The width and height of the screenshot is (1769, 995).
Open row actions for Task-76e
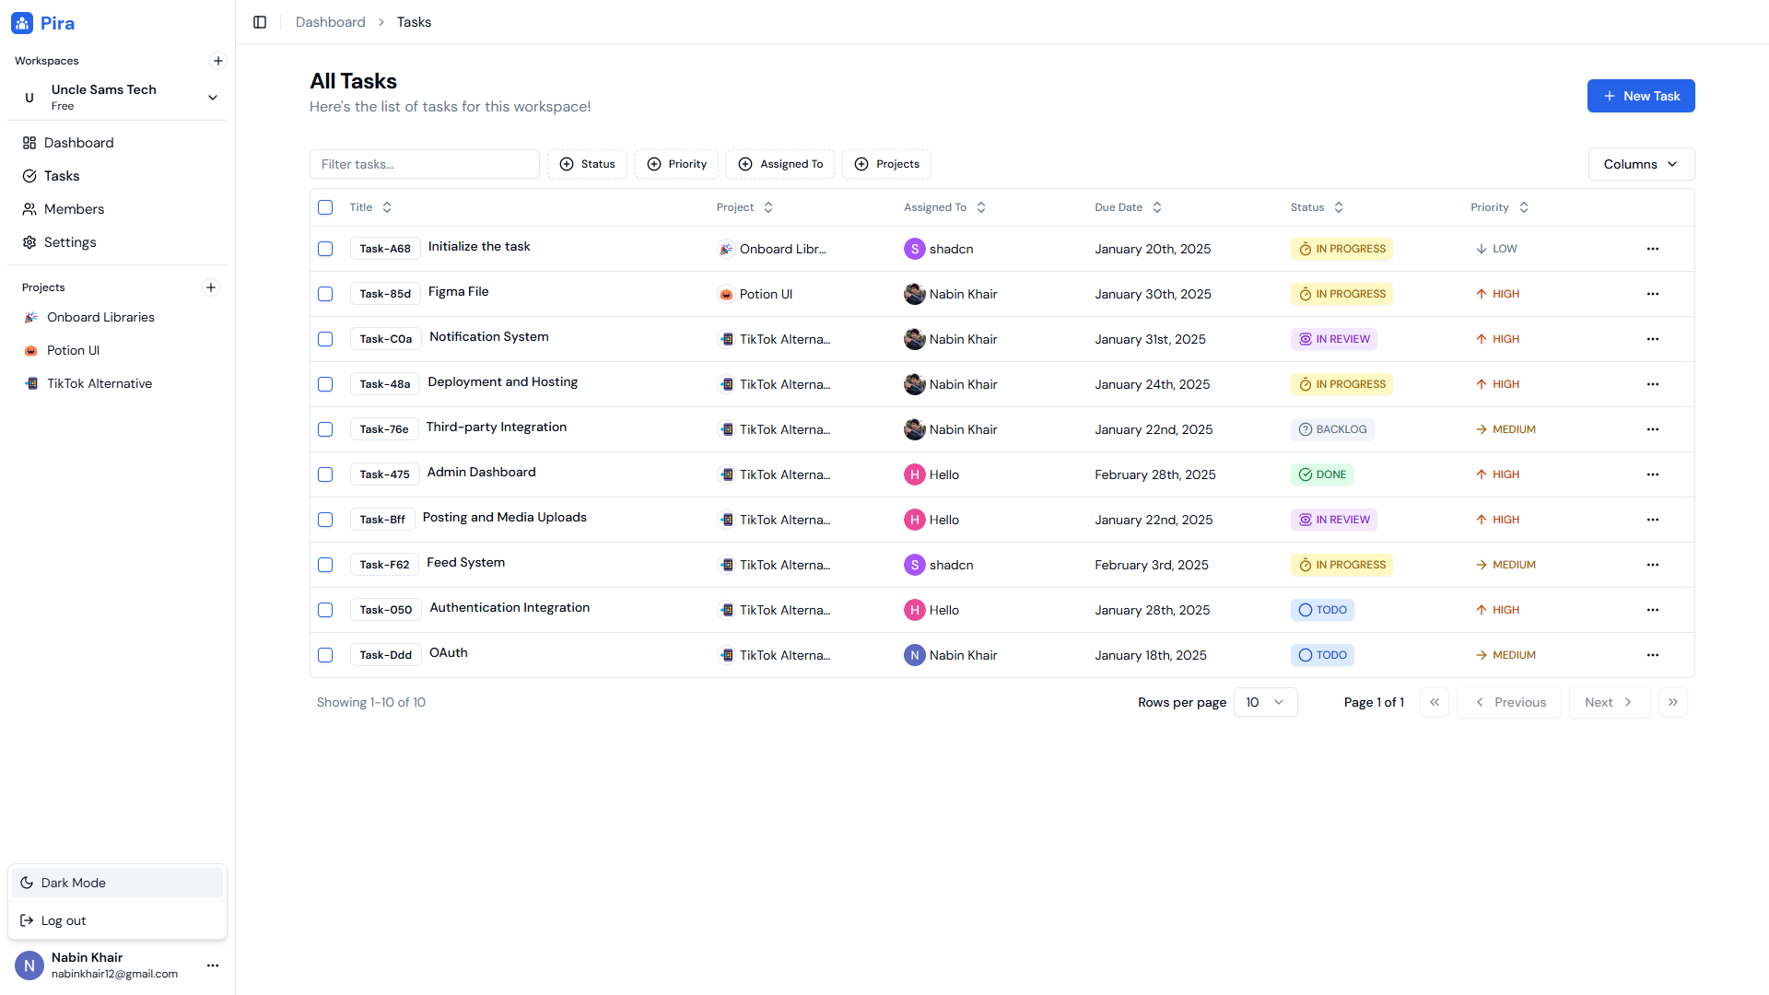(x=1653, y=429)
